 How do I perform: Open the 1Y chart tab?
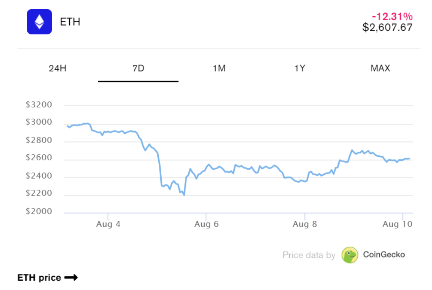coord(300,69)
